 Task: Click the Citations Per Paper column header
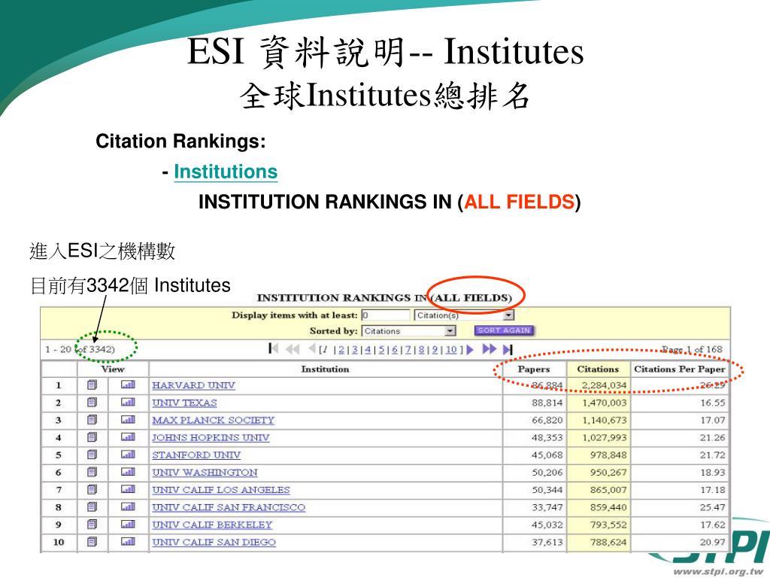pyautogui.click(x=680, y=369)
